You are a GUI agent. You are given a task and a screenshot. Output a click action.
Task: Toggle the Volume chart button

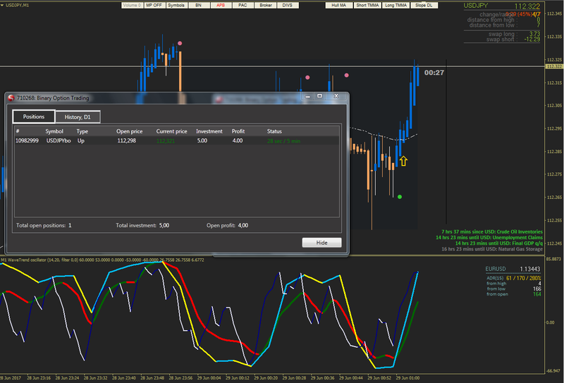(132, 5)
